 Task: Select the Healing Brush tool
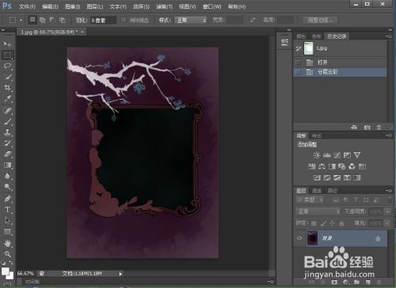pyautogui.click(x=7, y=110)
